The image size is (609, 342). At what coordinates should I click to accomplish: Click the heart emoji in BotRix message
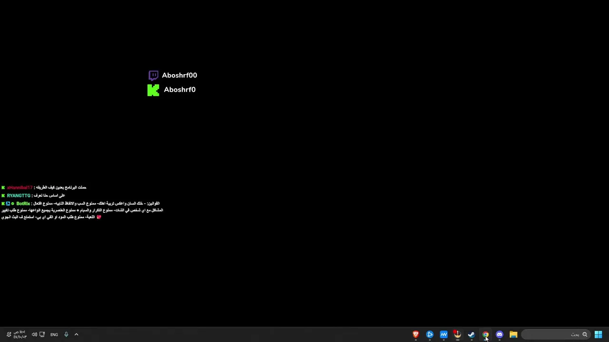tap(99, 217)
